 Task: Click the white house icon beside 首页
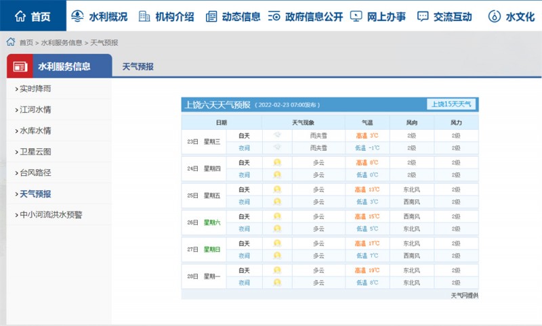pos(20,16)
